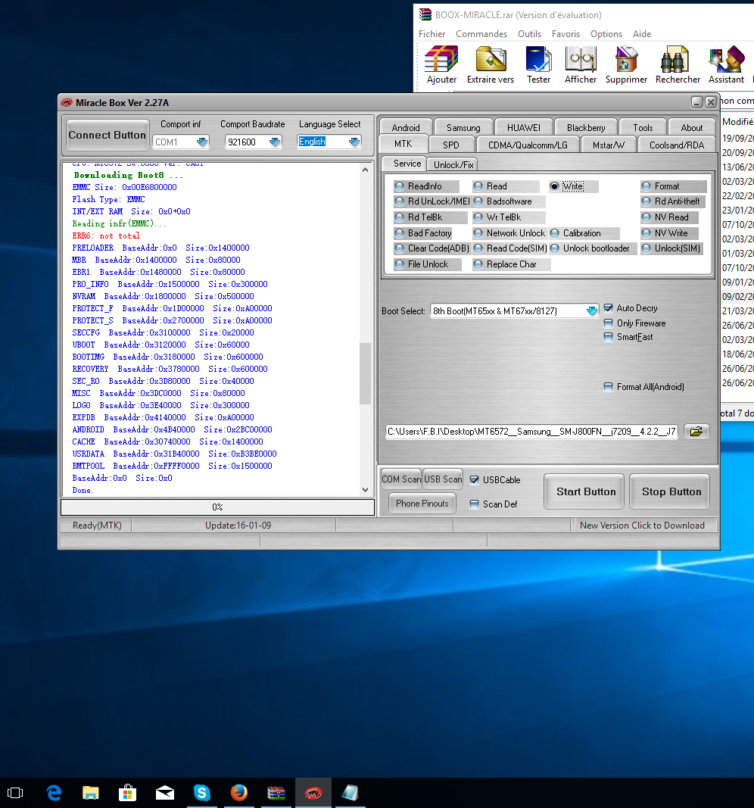Click WinRAR title bar books icon
This screenshot has width=754, height=808.
pyautogui.click(x=425, y=14)
